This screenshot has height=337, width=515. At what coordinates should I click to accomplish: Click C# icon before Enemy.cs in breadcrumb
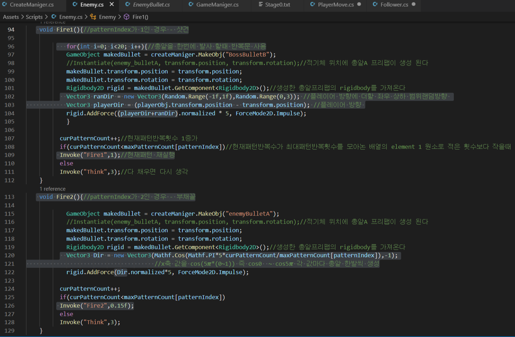tap(54, 17)
